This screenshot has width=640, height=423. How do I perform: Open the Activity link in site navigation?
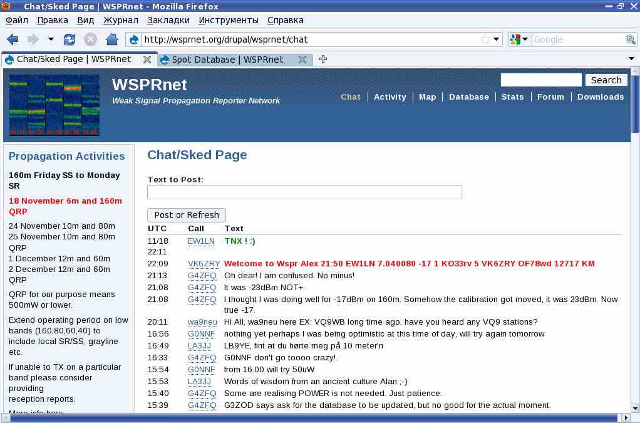390,97
